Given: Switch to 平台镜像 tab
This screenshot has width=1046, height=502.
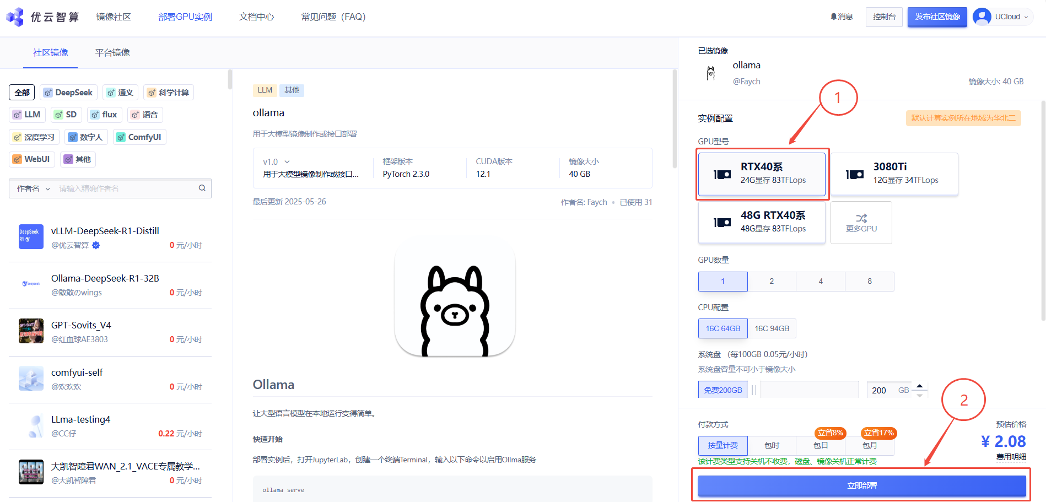Looking at the screenshot, I should (112, 52).
